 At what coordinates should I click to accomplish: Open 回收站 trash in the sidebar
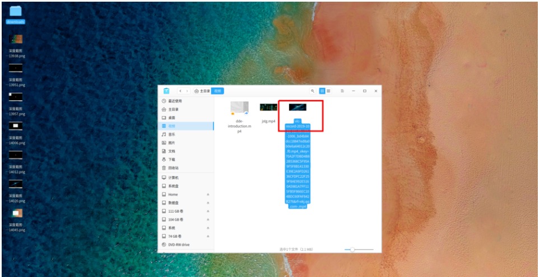point(186,168)
